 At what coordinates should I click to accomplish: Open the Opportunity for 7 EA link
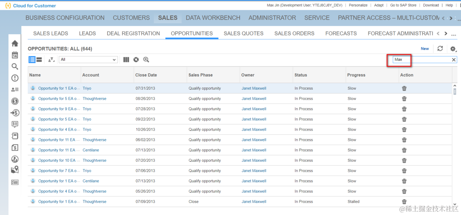tap(59, 171)
